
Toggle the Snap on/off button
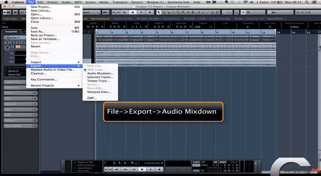coord(243,13)
